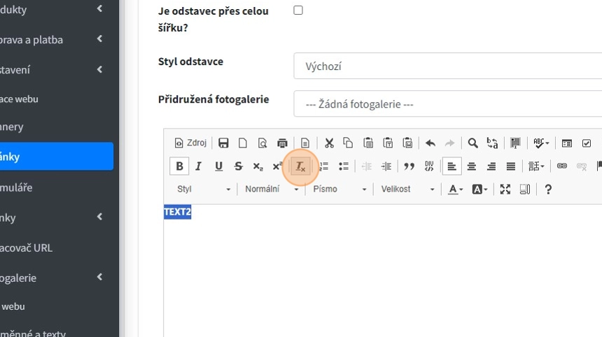
Task: Click the Cut scissors icon
Action: (328, 143)
